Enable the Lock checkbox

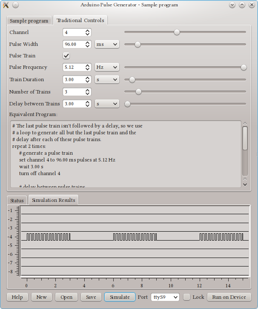(187, 297)
